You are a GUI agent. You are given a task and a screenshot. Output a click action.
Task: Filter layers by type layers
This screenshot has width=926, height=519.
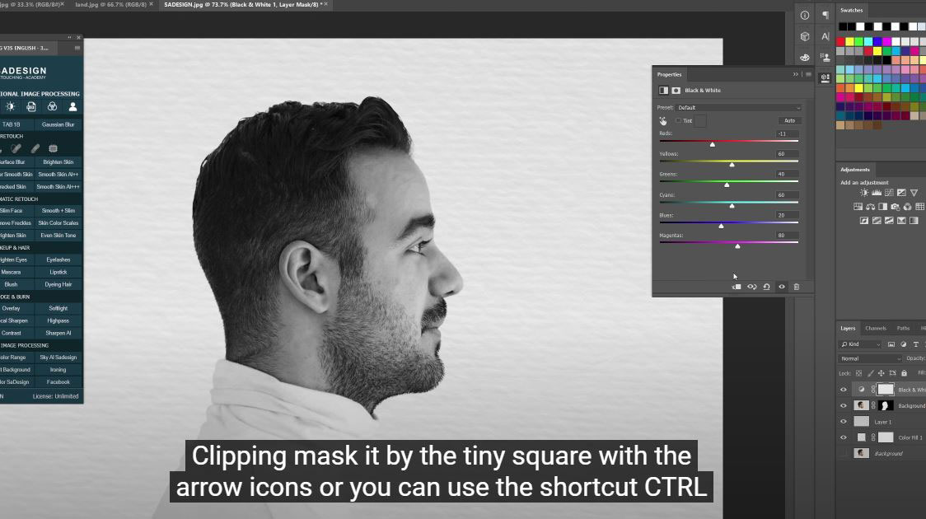point(916,344)
